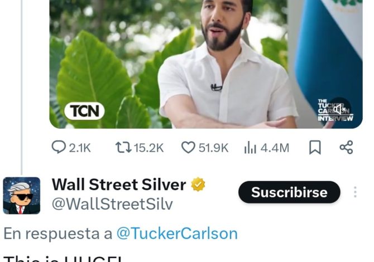The width and height of the screenshot is (374, 262).
Task: Open three-dot menu beside Suscribirse
Action: click(355, 192)
